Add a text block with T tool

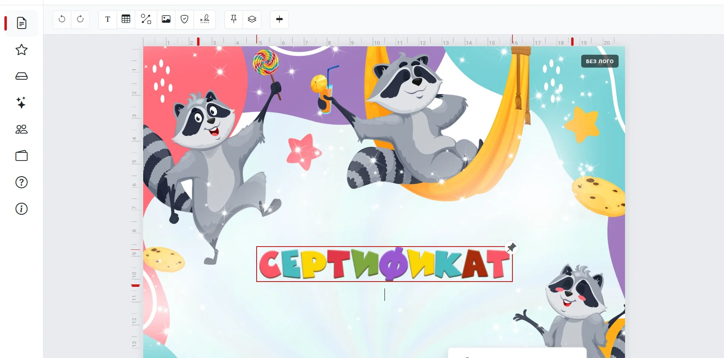tap(107, 19)
